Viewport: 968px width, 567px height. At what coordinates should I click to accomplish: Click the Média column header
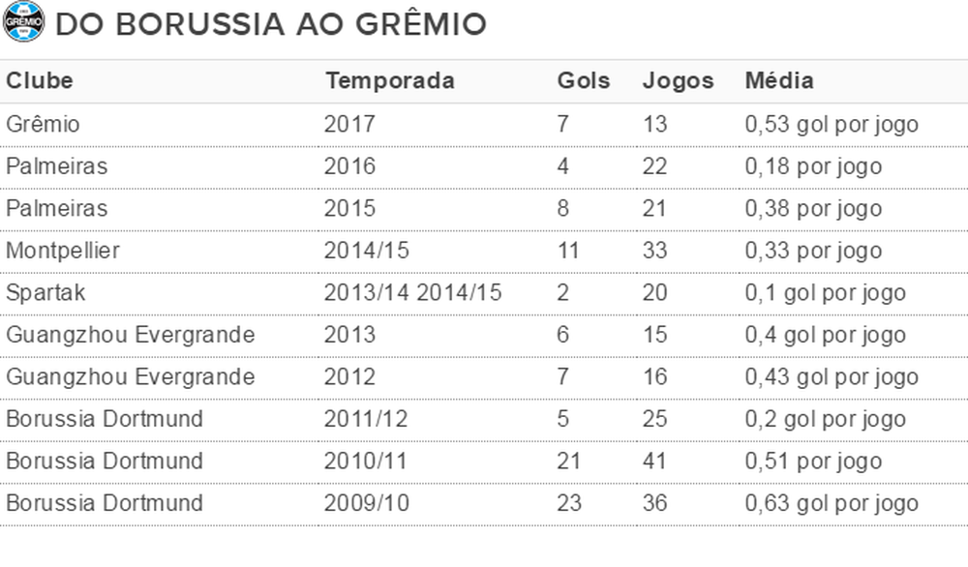[x=779, y=81]
